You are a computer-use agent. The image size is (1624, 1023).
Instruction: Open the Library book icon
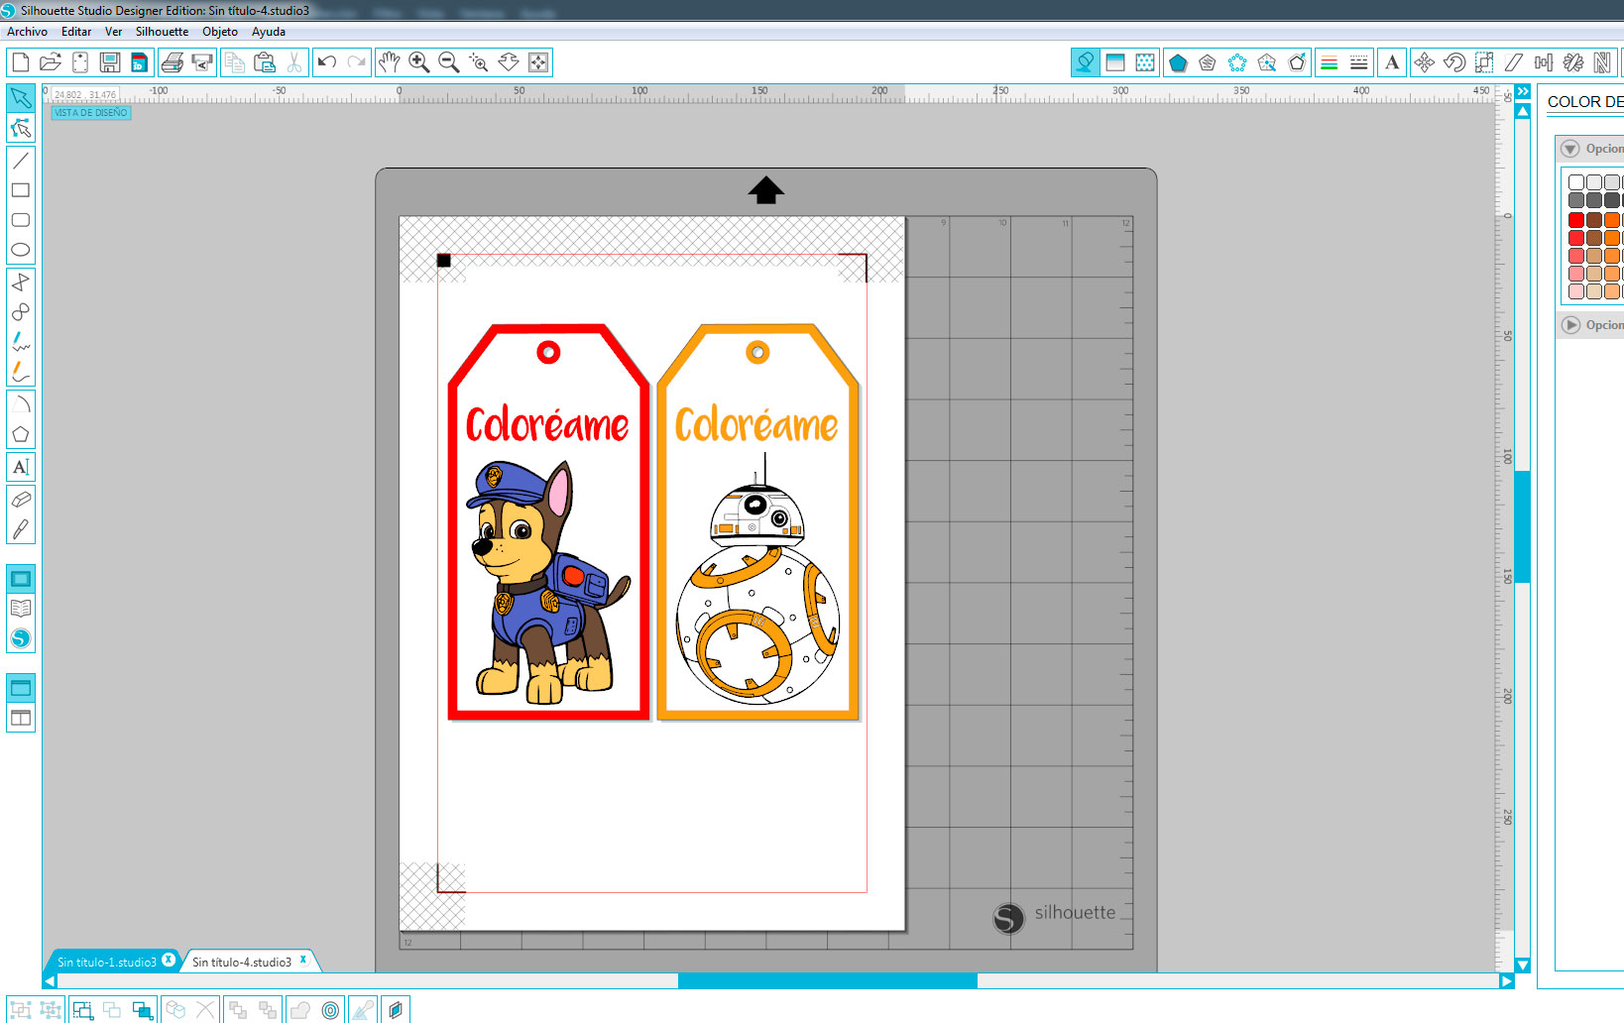point(21,609)
